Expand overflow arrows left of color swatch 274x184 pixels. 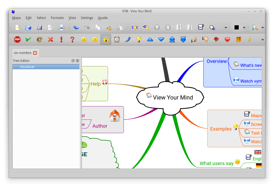226,27
